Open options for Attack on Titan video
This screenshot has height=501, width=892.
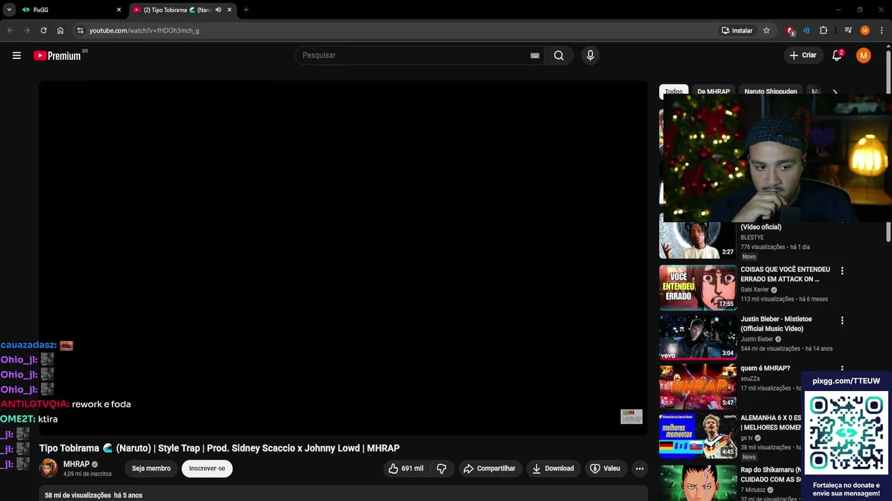842,271
